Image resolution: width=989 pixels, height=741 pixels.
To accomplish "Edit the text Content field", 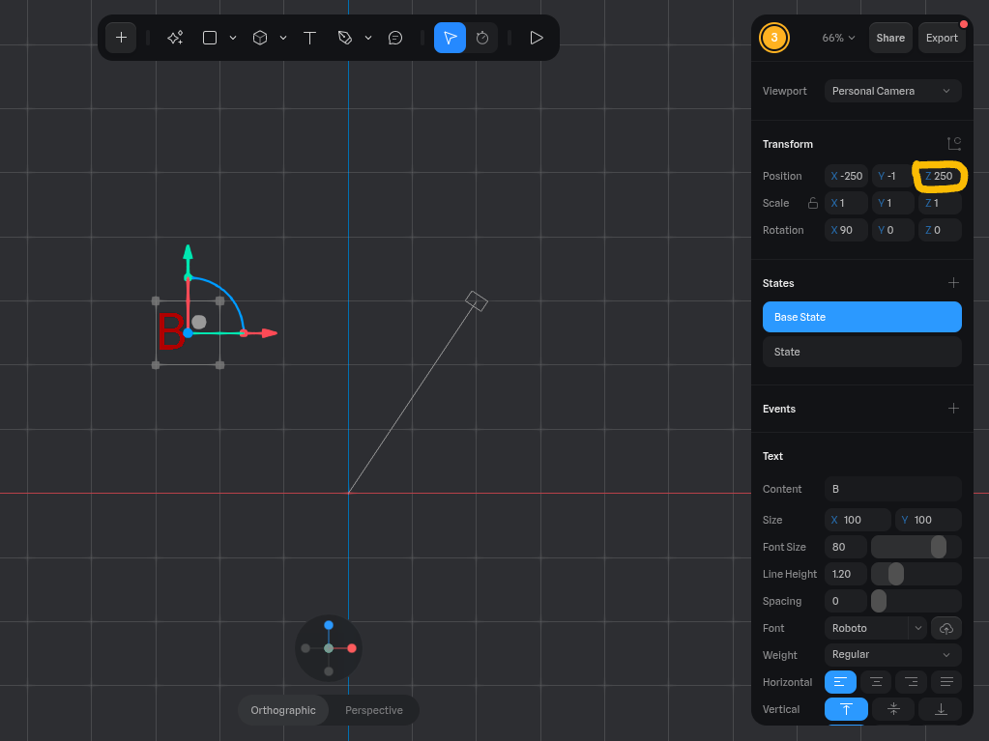I will (x=892, y=489).
